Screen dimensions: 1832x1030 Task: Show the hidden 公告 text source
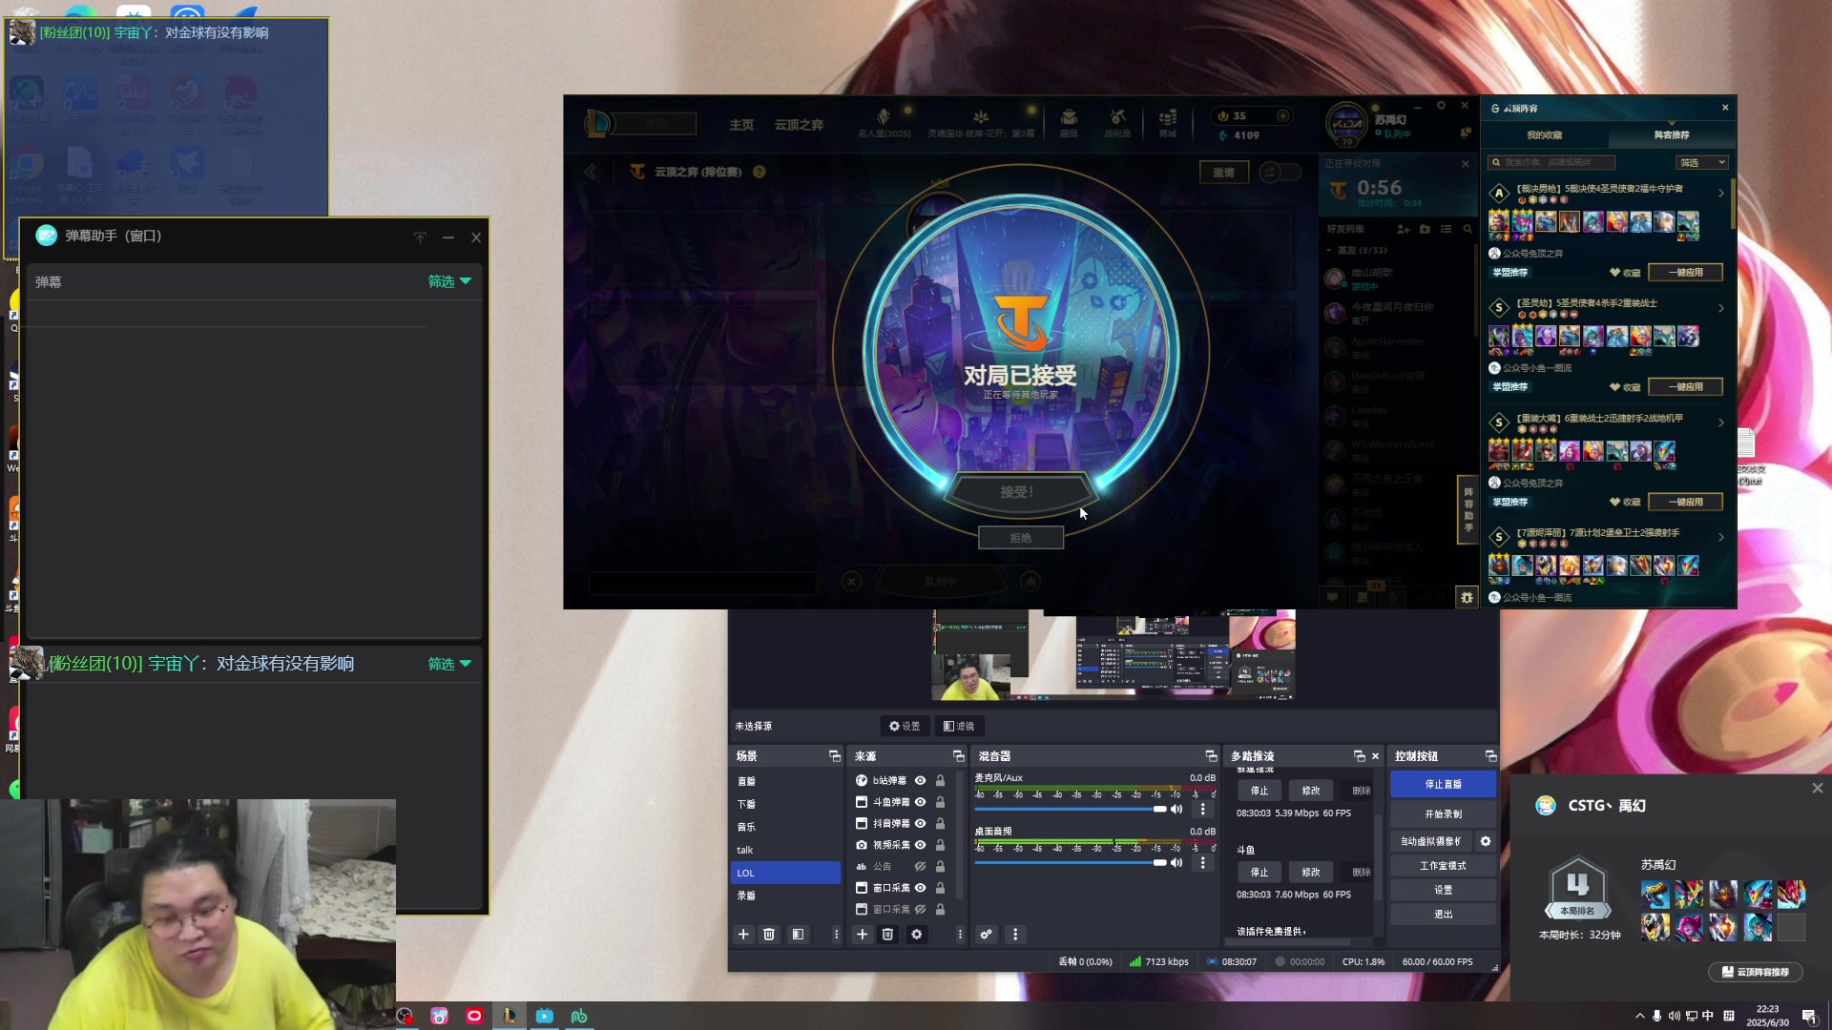920,866
